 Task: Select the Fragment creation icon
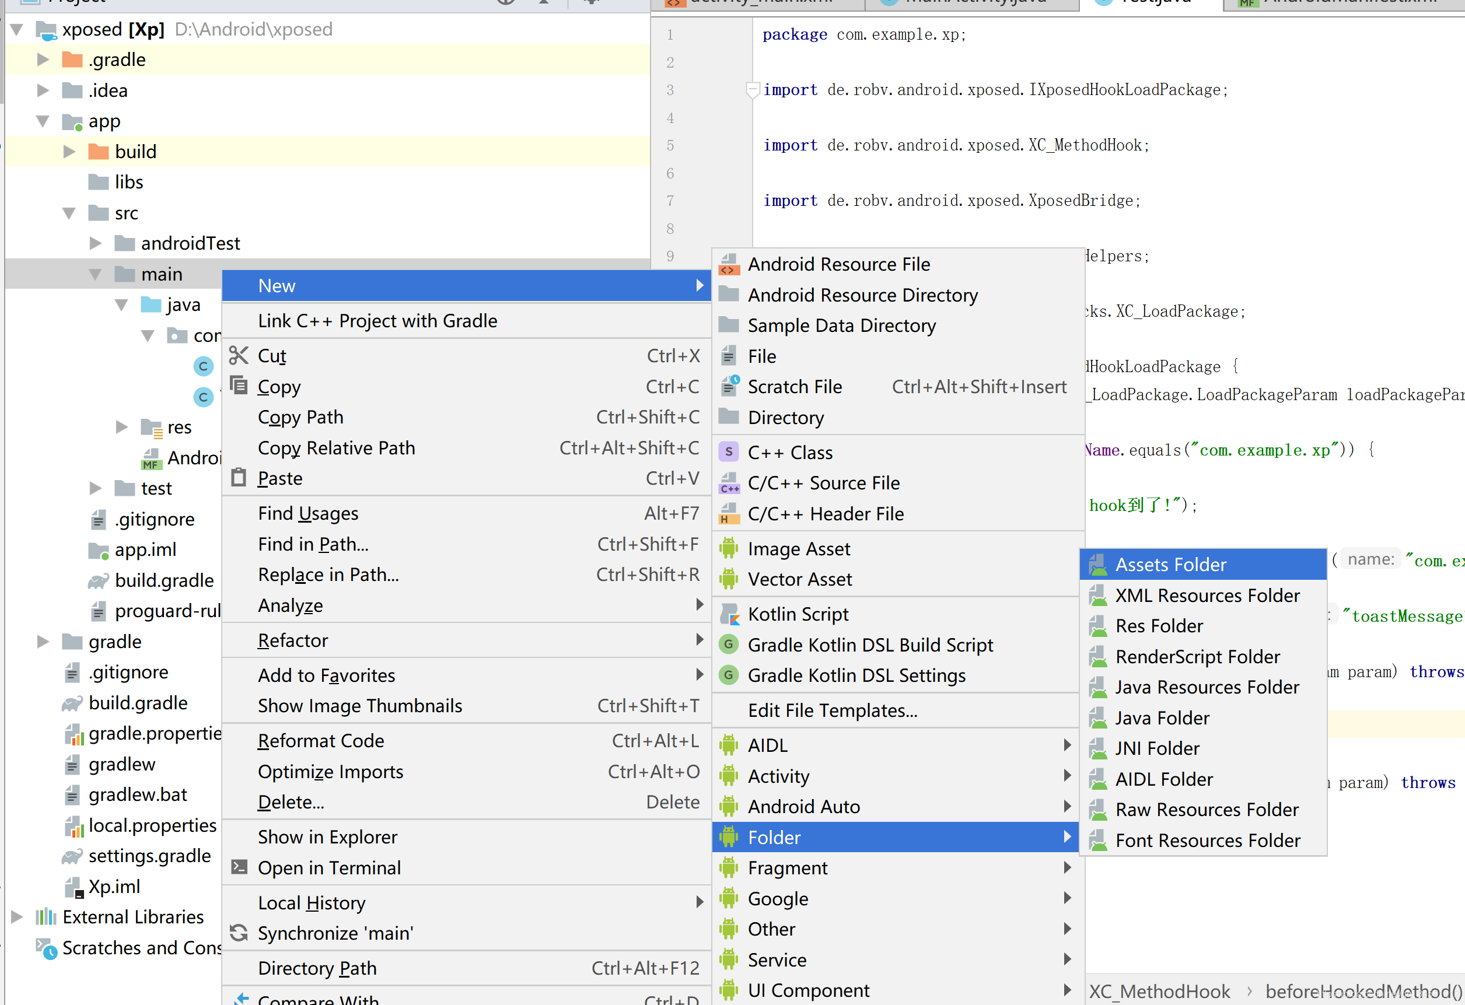coord(728,867)
